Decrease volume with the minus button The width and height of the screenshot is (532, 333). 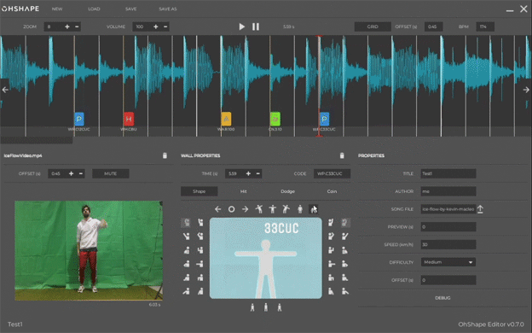[165, 26]
